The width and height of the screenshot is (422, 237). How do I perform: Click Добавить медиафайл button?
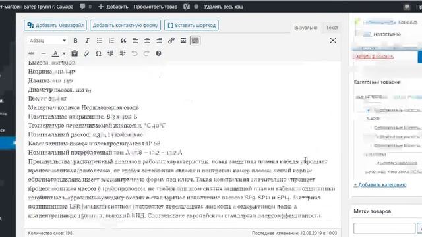(55, 25)
